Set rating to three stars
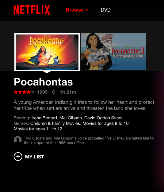 pos(25,92)
